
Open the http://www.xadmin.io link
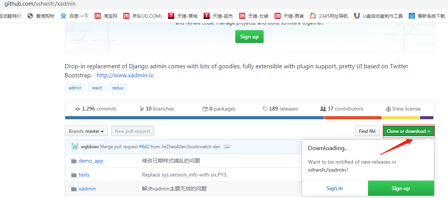(125, 76)
